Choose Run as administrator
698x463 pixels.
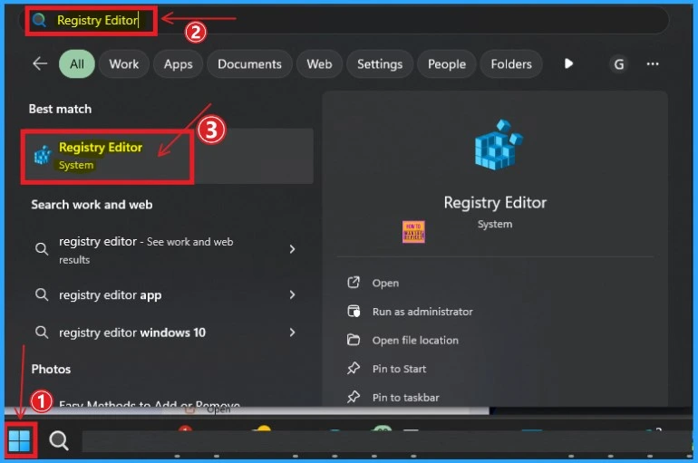[422, 312]
